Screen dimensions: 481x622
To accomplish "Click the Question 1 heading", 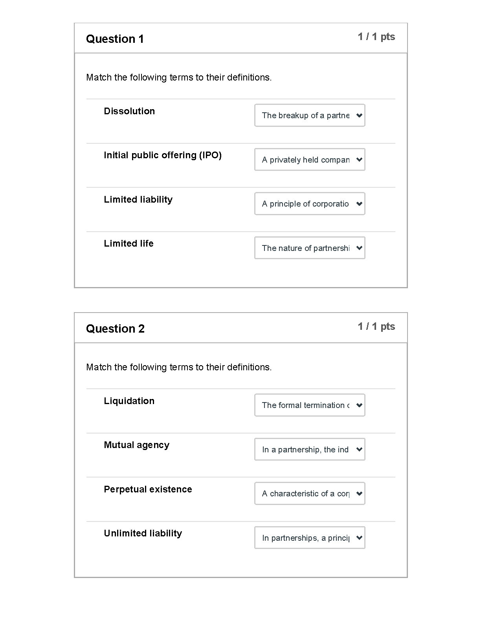I will [115, 39].
